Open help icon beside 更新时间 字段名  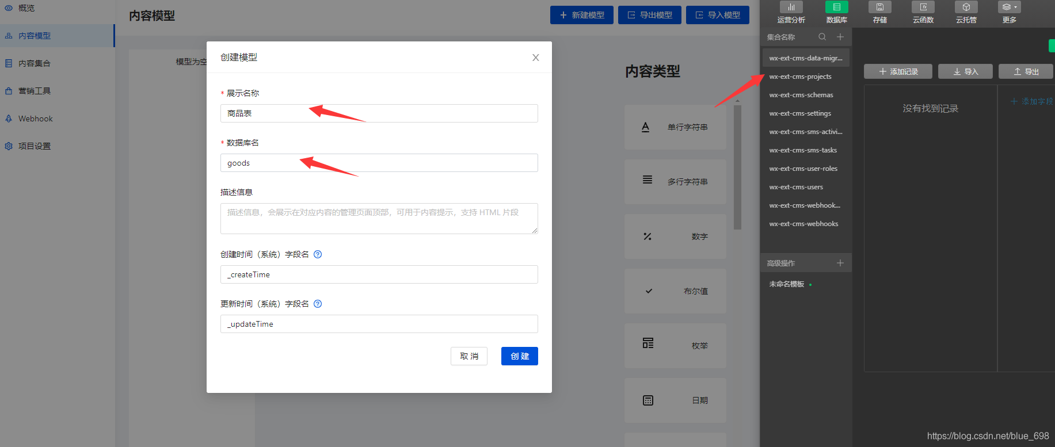click(318, 304)
